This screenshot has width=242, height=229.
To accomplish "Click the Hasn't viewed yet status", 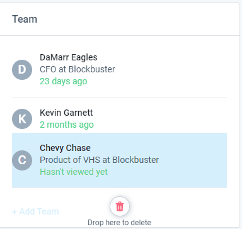I will click(74, 172).
